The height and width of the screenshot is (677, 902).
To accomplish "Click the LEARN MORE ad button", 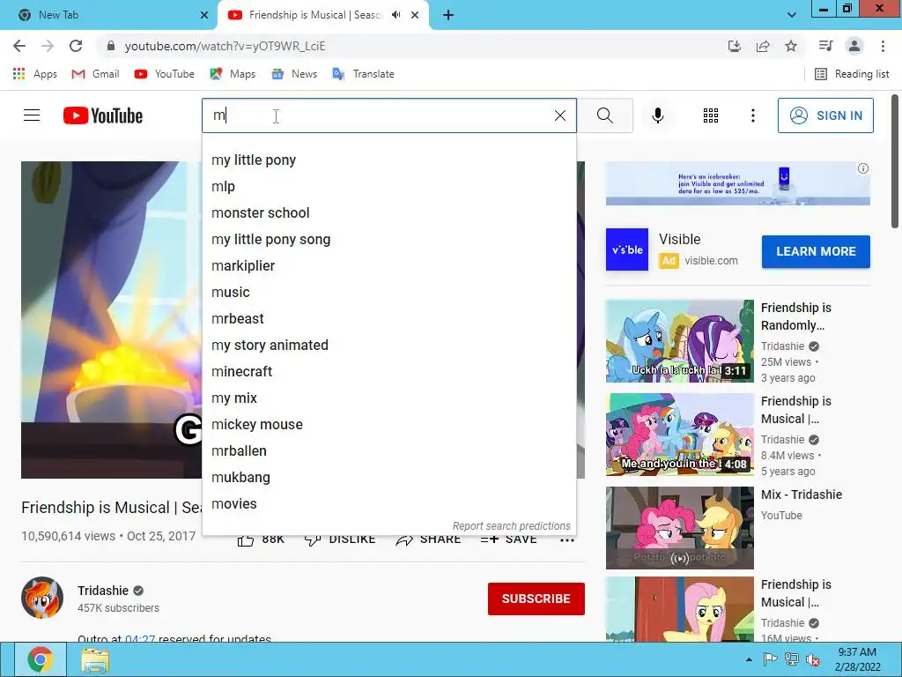I will click(x=816, y=251).
